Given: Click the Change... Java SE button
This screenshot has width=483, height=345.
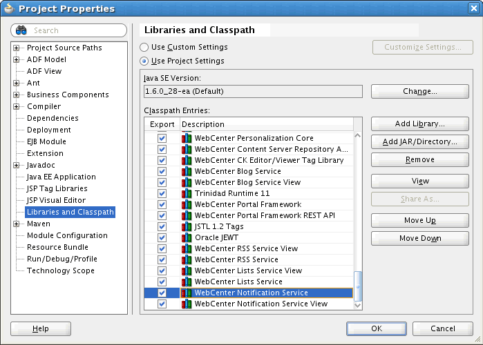Looking at the screenshot, I should 420,91.
